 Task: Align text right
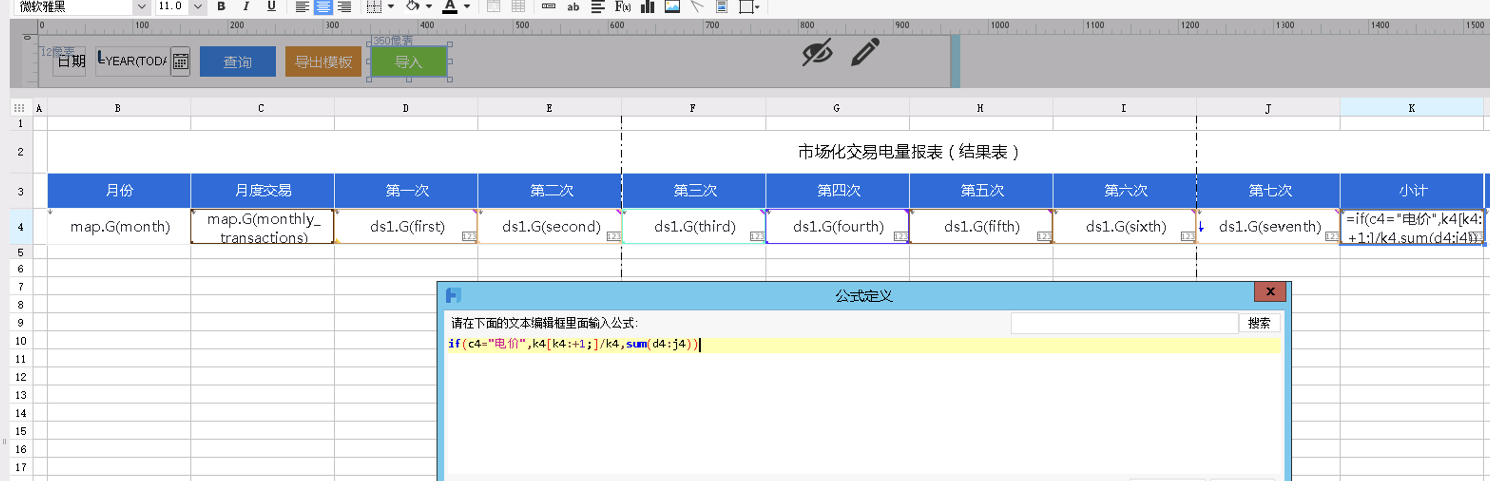tap(344, 6)
